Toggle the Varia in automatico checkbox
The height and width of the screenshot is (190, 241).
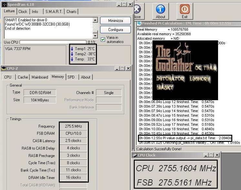pyautogui.click(x=103, y=39)
